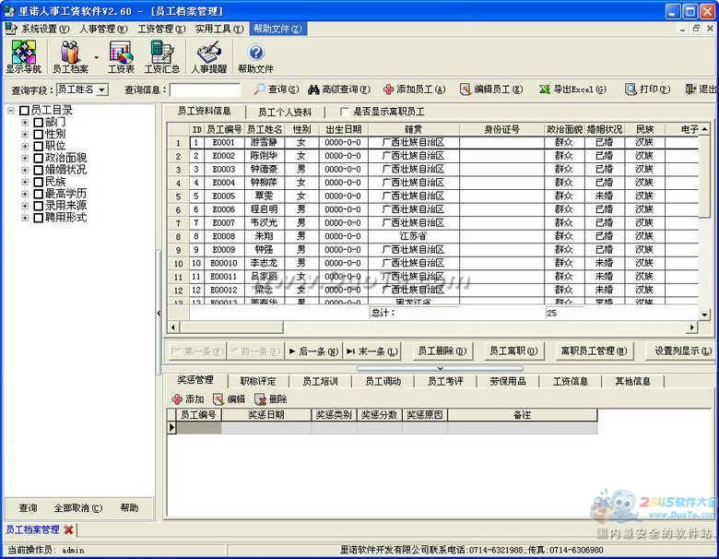Open the 实用工具 menu
Image resolution: width=719 pixels, height=559 pixels.
[219, 29]
